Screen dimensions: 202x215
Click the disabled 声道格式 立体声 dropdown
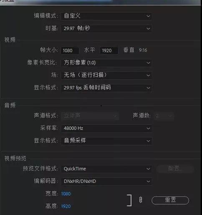point(90,116)
